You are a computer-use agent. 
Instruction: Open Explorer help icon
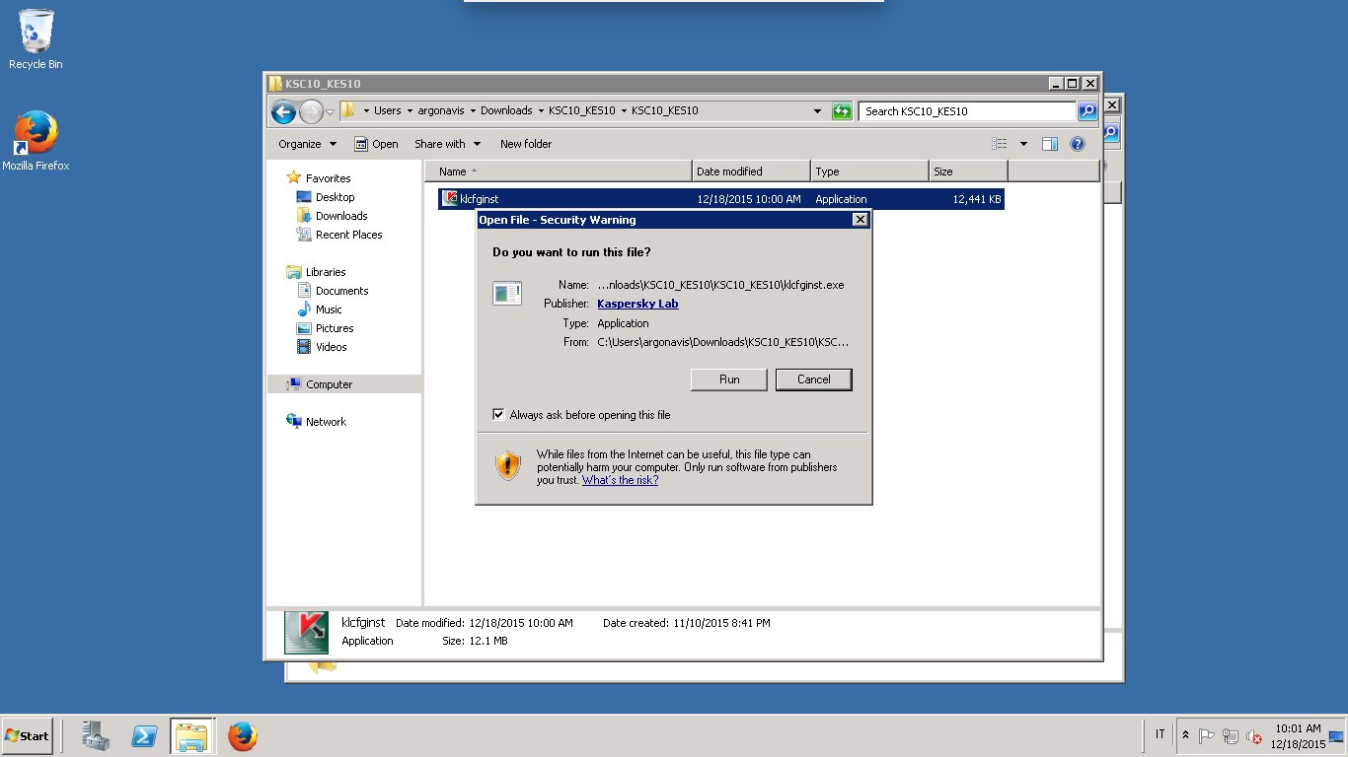click(1078, 144)
